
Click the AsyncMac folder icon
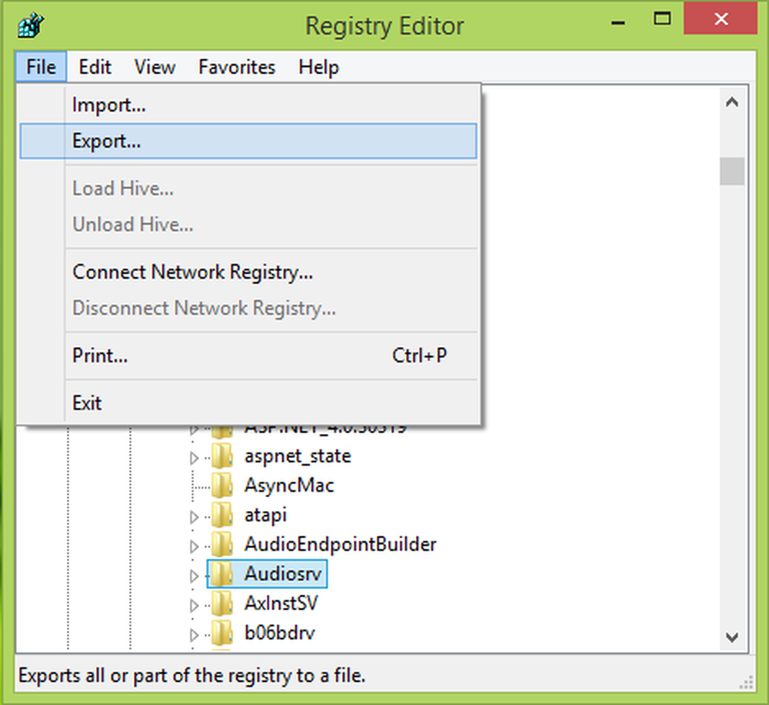[222, 486]
